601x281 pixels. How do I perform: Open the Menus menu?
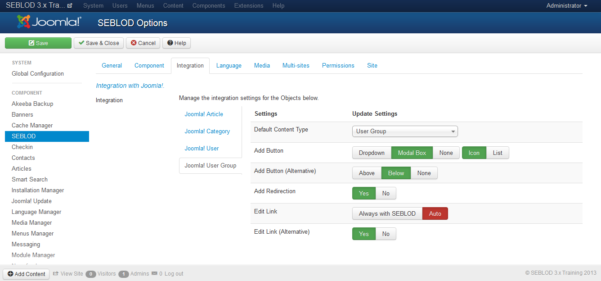145,6
